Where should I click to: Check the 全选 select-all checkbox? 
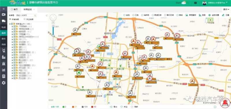(x=124, y=15)
